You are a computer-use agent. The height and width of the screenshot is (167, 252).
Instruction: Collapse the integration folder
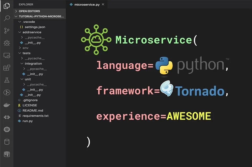[x=40, y=64]
